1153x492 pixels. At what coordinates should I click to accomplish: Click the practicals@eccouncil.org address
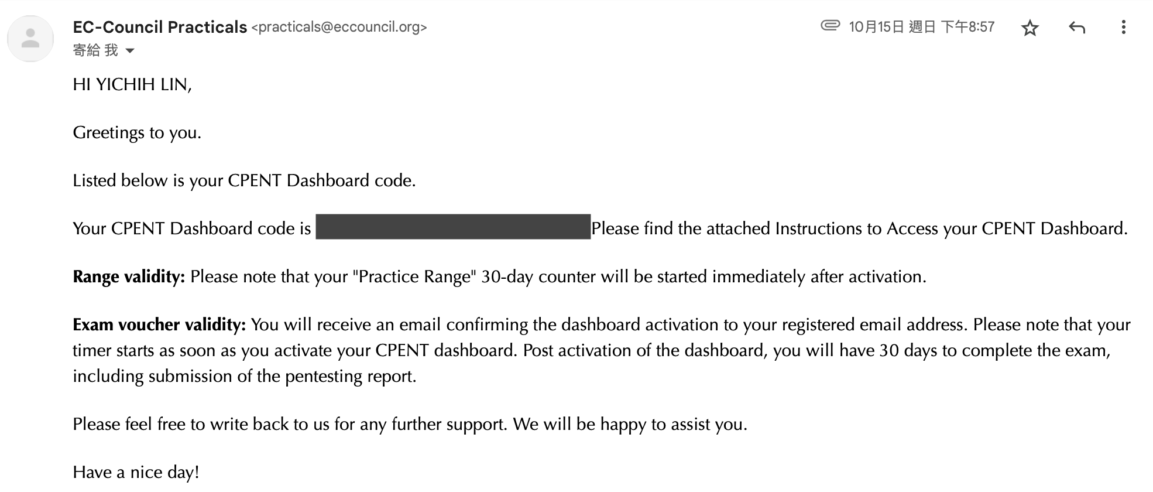tap(339, 27)
